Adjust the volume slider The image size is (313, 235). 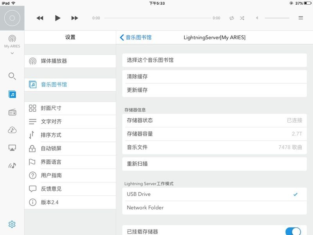tap(277, 18)
